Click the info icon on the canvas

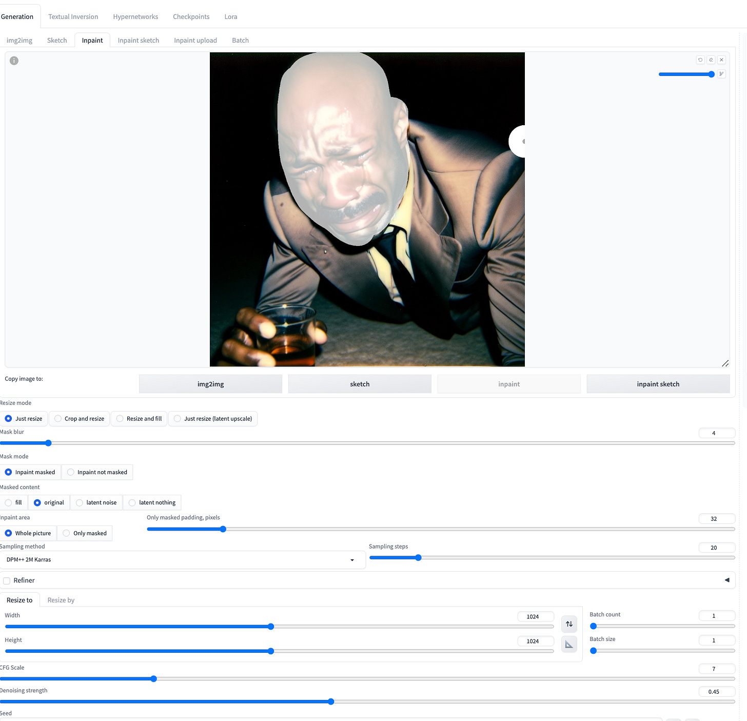coord(14,61)
